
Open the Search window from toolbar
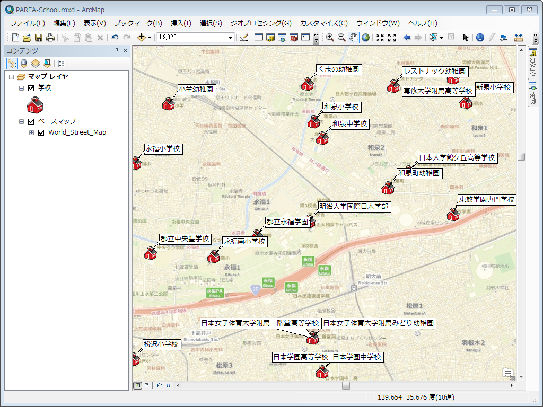click(282, 38)
